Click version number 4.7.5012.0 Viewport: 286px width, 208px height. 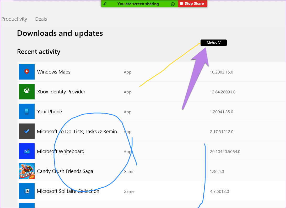[219, 191]
